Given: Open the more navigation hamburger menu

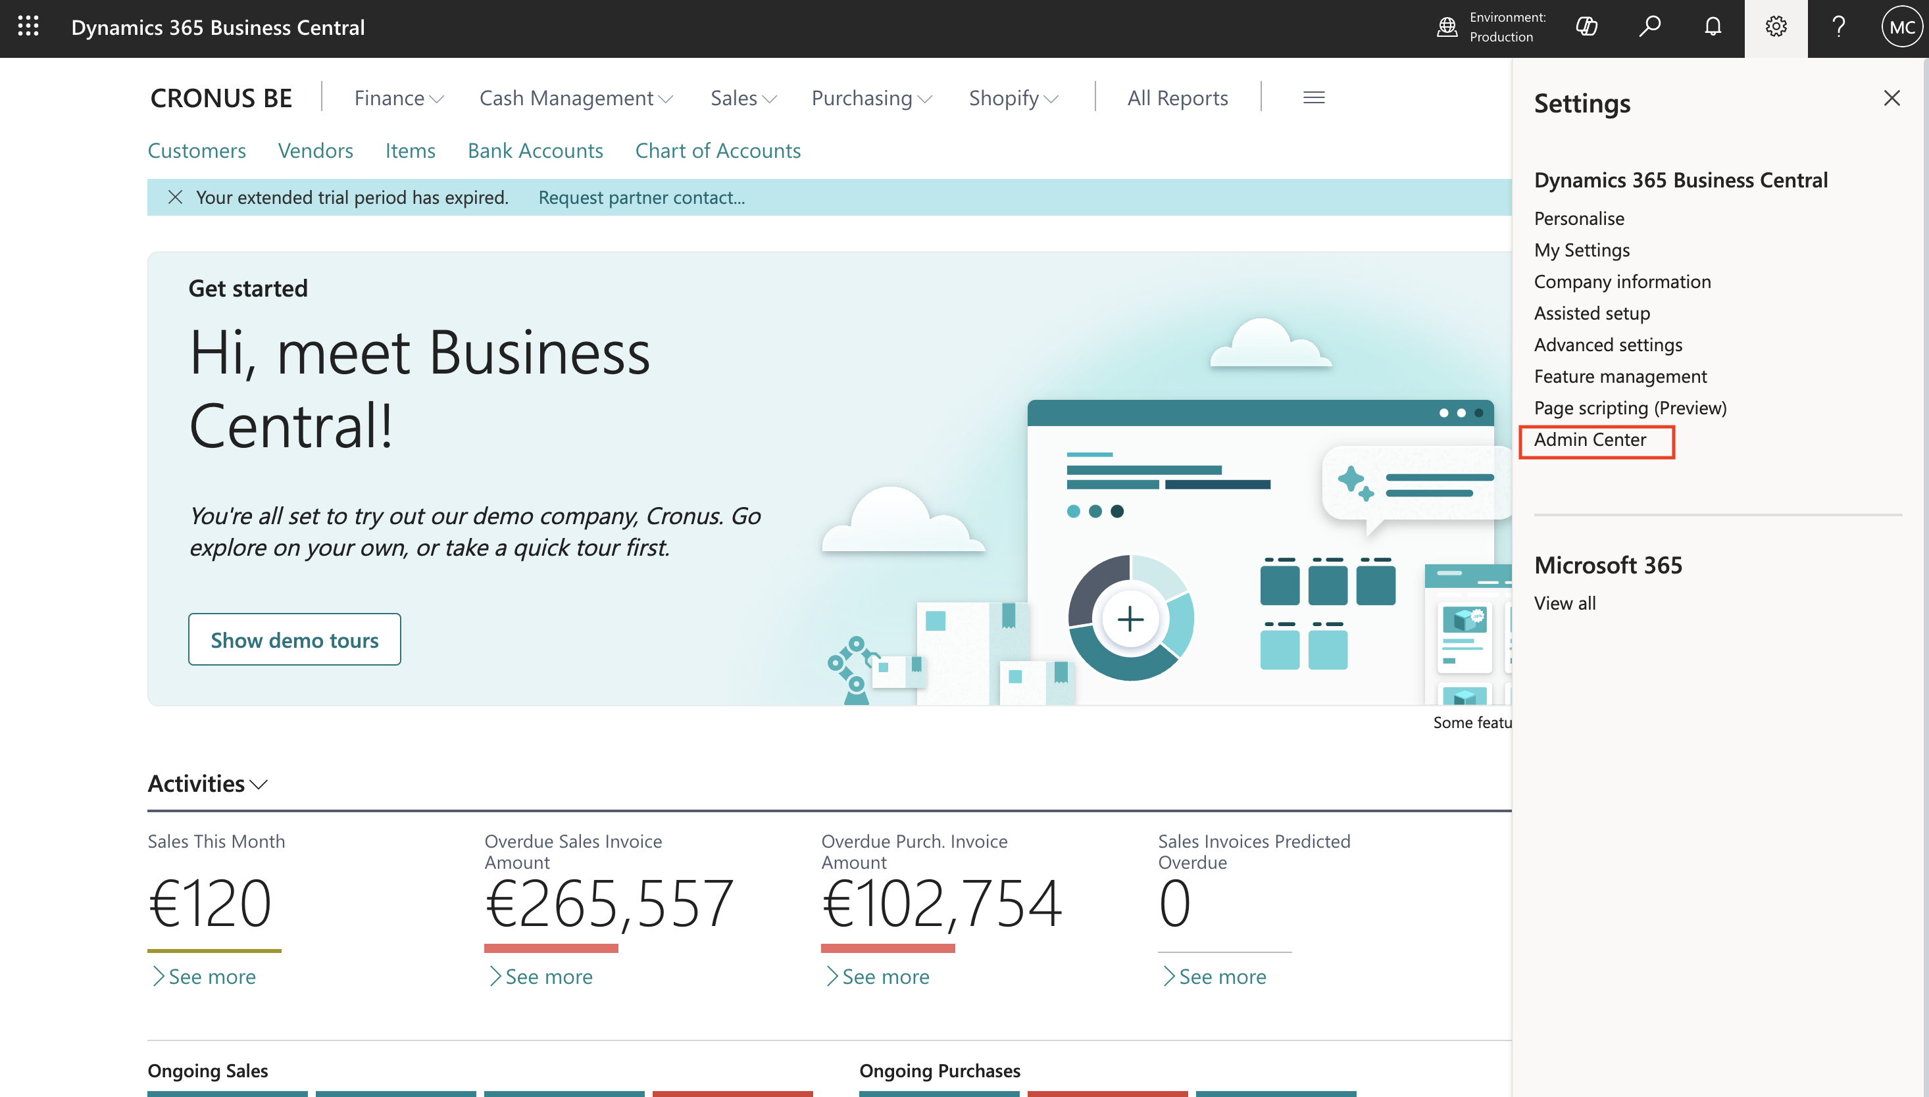Looking at the screenshot, I should click(1313, 98).
